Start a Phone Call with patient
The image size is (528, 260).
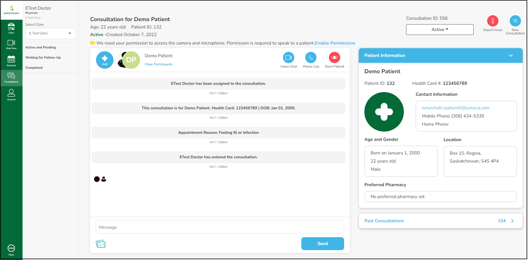click(x=311, y=58)
